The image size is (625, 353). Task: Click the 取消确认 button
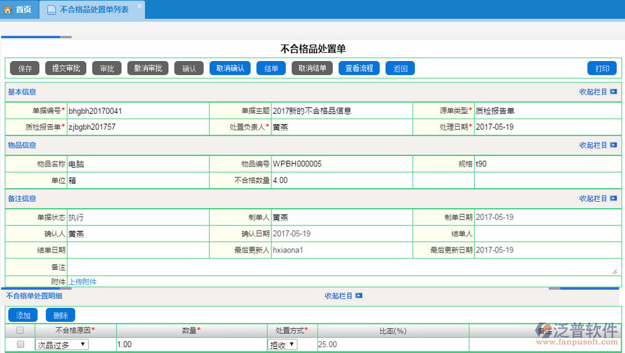[230, 68]
